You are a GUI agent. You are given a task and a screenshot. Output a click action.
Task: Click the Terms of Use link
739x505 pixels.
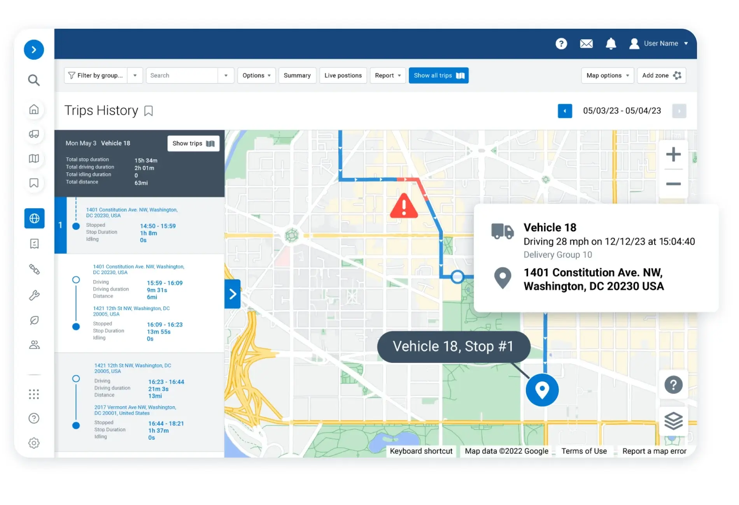[x=584, y=451]
